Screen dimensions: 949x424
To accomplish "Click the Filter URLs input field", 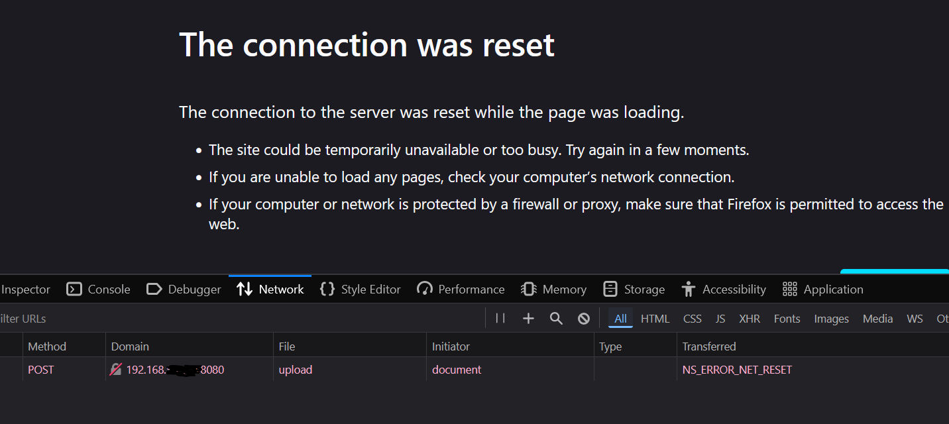I will (242, 319).
